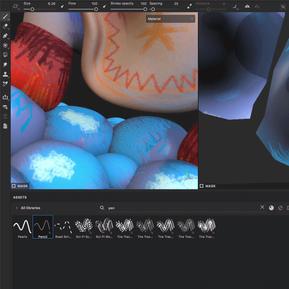The height and width of the screenshot is (289, 289).
Task: Open the brush preset star icon
Action: coord(16,6)
